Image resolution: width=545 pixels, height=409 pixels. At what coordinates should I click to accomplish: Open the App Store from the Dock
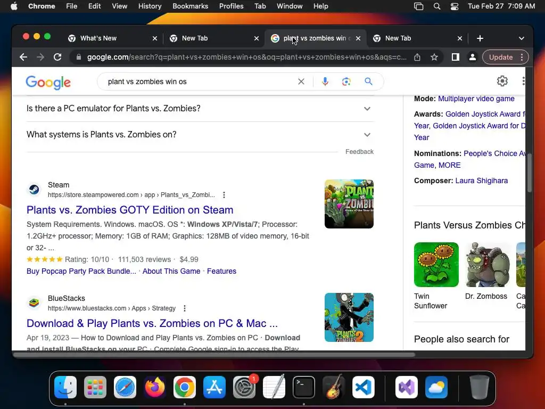click(x=214, y=387)
